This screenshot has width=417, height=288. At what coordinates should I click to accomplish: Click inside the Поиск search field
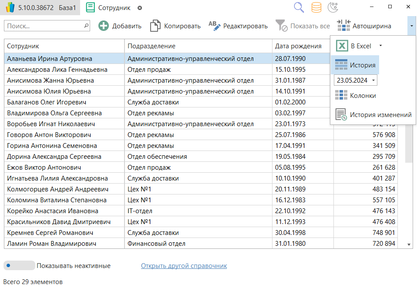(x=44, y=26)
